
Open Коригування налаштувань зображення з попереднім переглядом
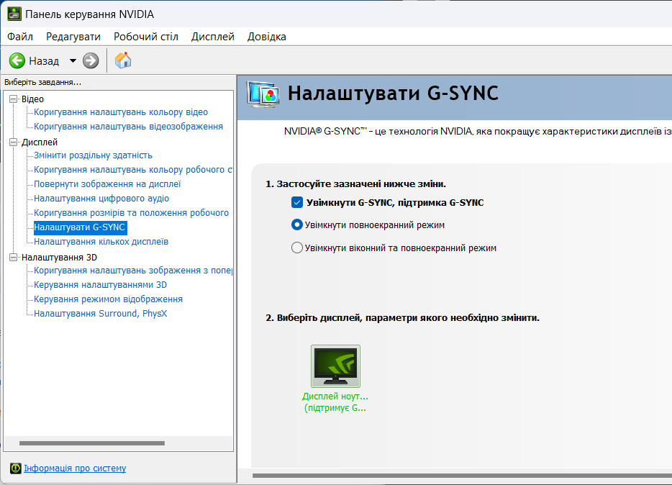133,271
